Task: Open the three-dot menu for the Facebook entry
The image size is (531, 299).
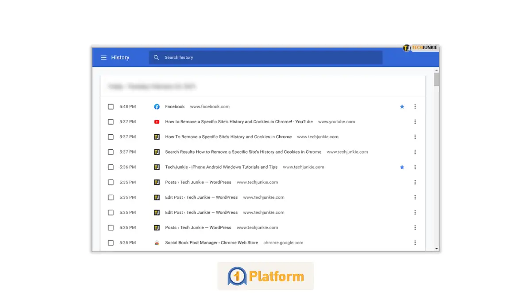Action: [415, 106]
